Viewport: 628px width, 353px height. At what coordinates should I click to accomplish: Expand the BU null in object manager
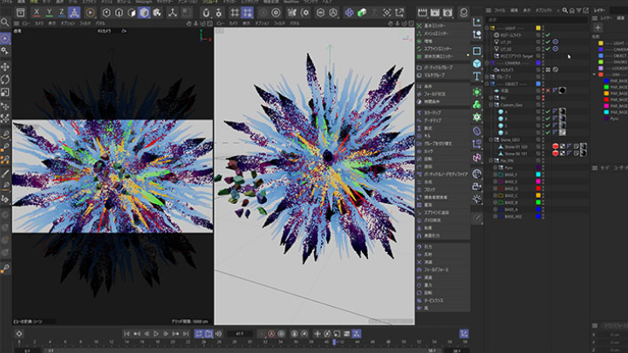click(x=491, y=98)
